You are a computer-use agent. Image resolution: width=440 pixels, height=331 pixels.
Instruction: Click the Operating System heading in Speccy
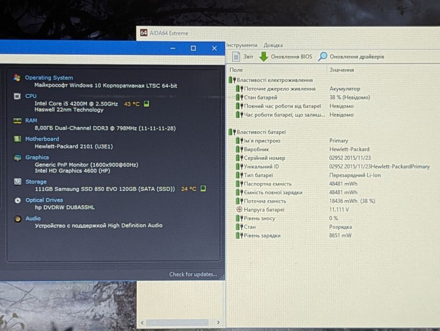tap(49, 78)
